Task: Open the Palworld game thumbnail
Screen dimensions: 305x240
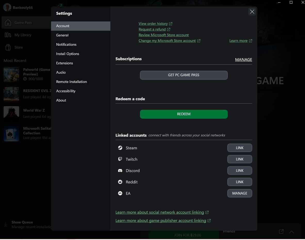Action: 11,74
